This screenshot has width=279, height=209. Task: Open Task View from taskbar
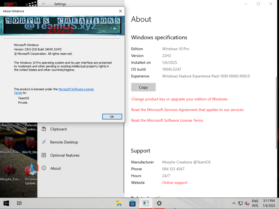coord(19,203)
